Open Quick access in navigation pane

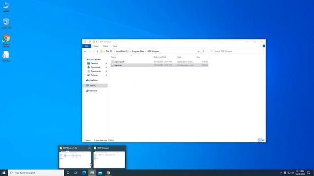95,60
